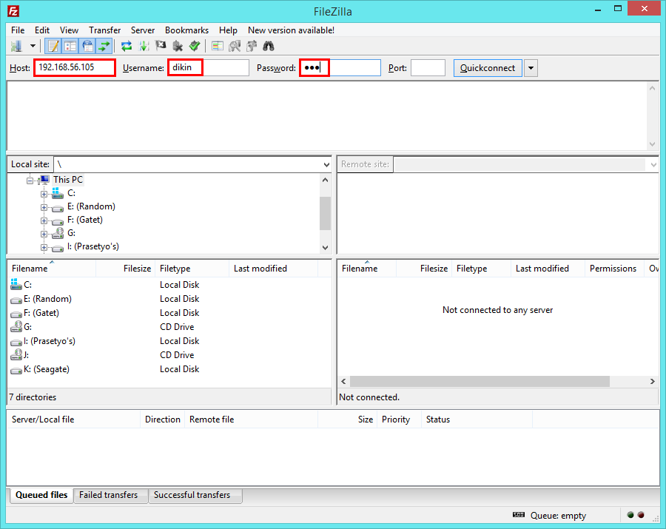Sort local list by Filename column
The height and width of the screenshot is (529, 666).
[x=51, y=269]
